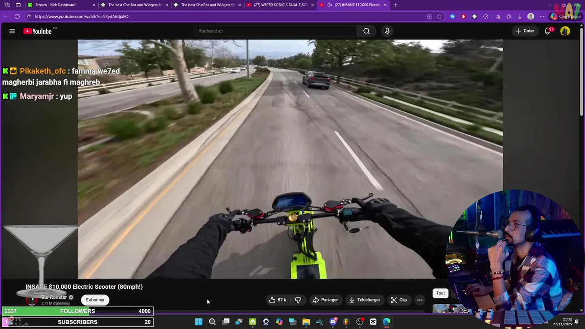Click the video player to pause
The width and height of the screenshot is (585, 329).
point(290,159)
